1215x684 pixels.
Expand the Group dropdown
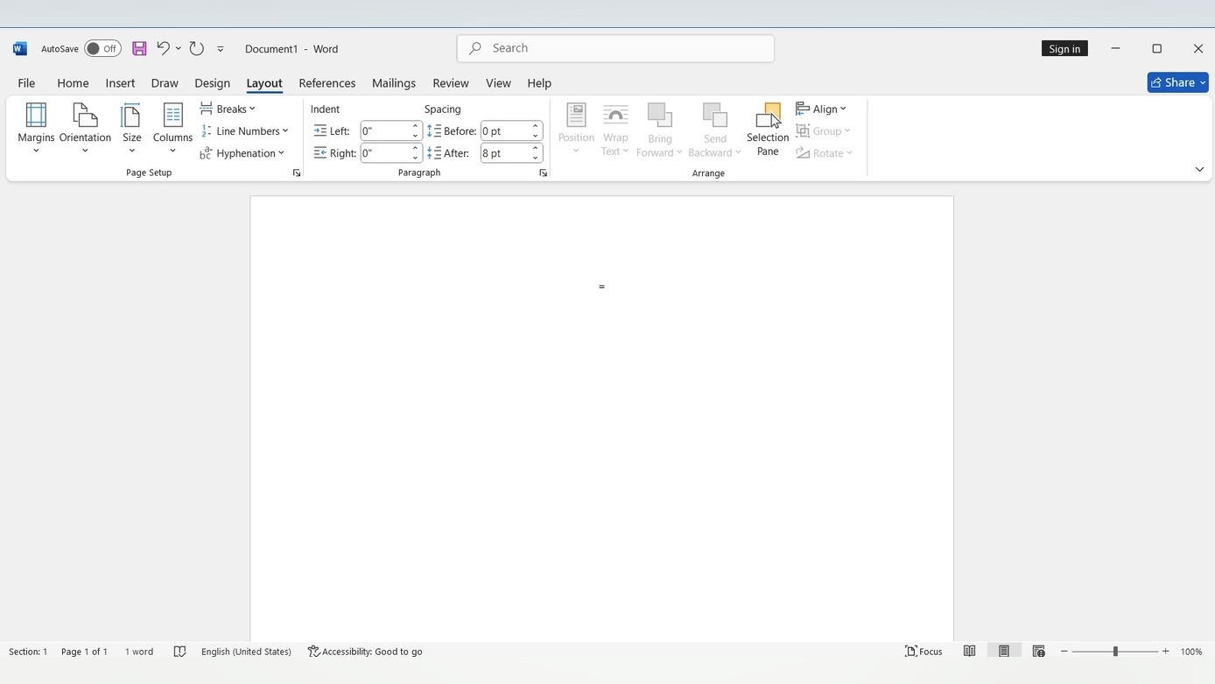click(x=824, y=130)
